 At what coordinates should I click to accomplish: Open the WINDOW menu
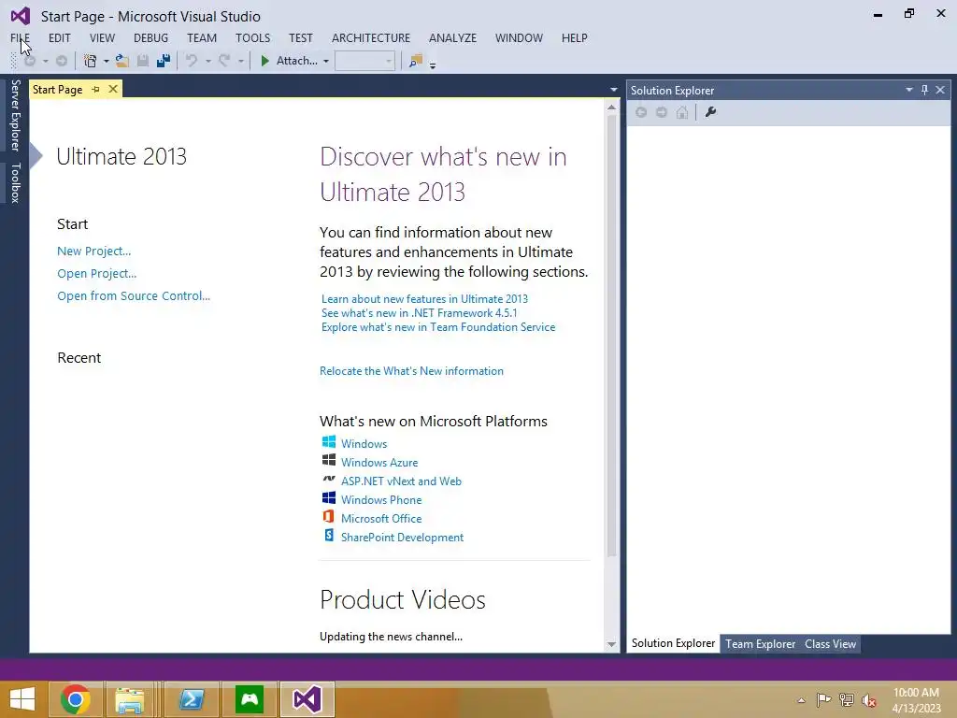519,37
